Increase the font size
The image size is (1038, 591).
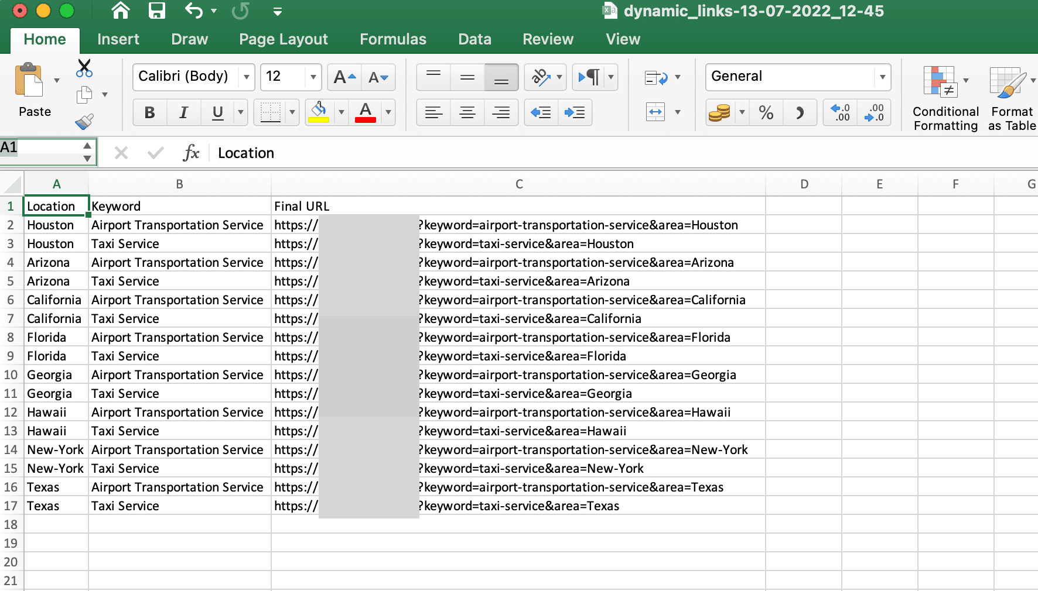click(344, 77)
